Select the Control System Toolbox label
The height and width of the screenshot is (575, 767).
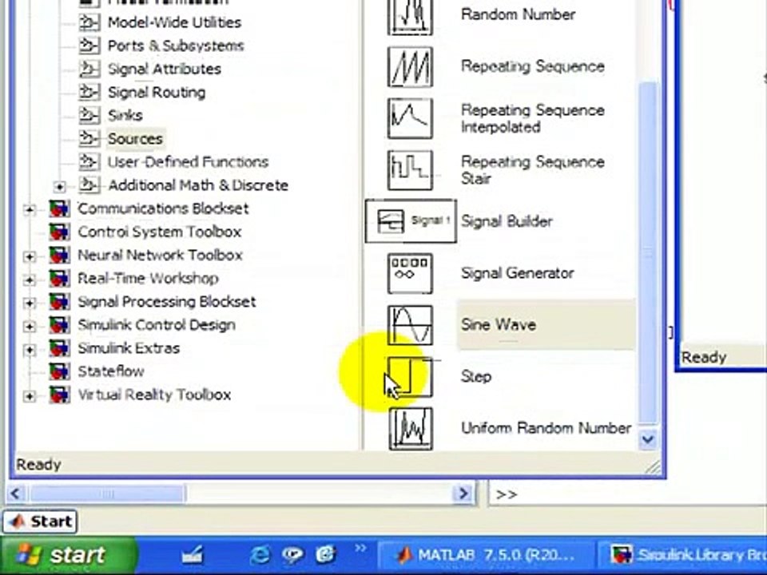tap(160, 232)
